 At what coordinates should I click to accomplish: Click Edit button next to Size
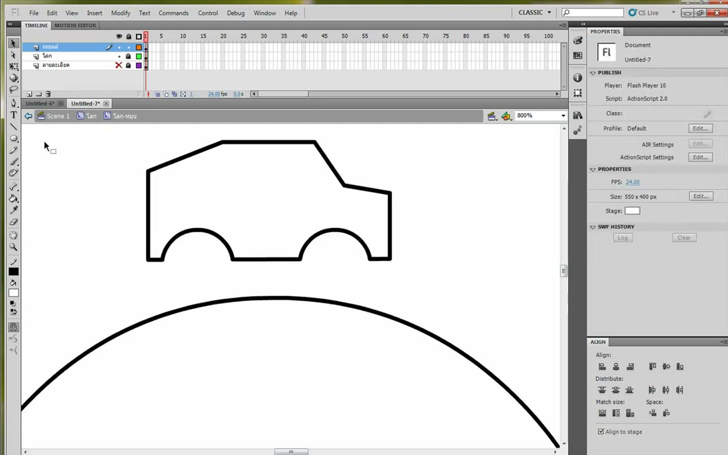pos(701,196)
